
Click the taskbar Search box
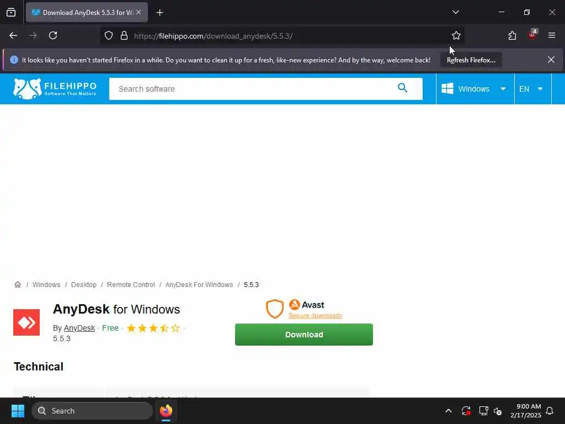coord(92,411)
